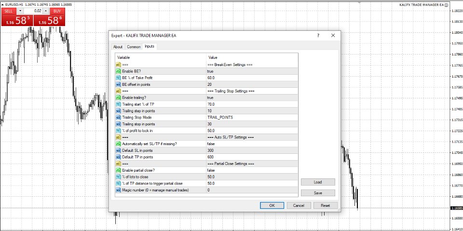The image size is (463, 231).
Task: Click the icon beside Magic number row
Action: coord(119,190)
